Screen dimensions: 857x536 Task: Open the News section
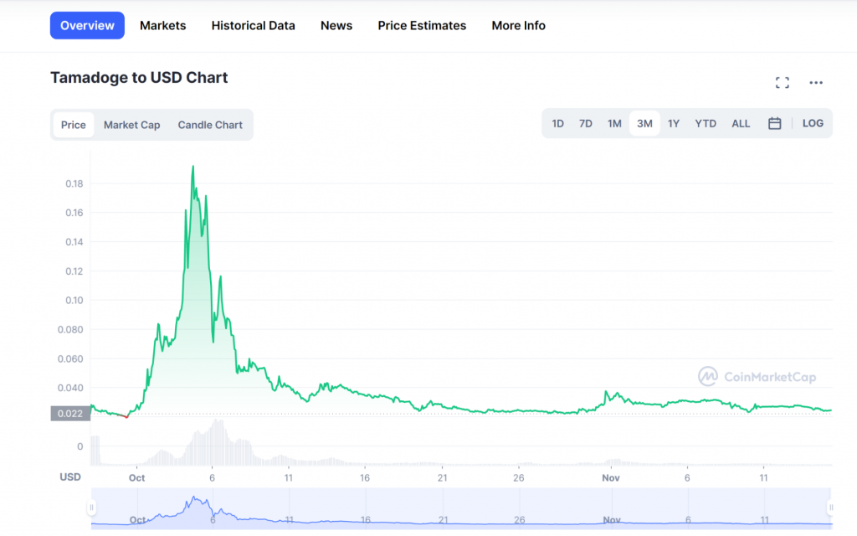point(336,25)
